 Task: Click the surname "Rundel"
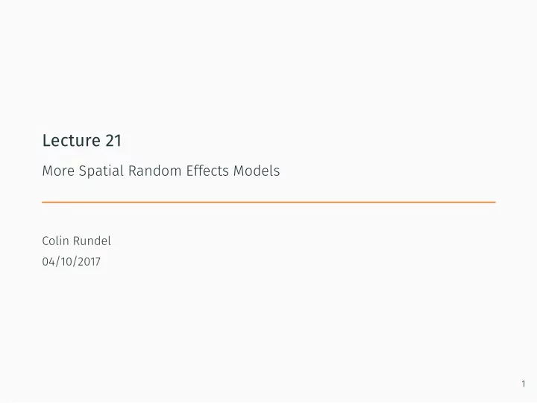tap(92, 241)
